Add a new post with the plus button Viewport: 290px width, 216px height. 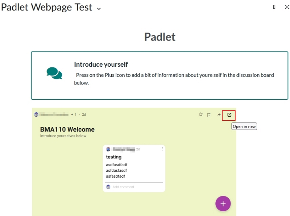point(223,204)
